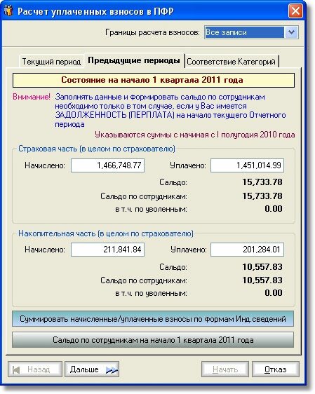Switch to the Текущий период tab

[x=51, y=62]
